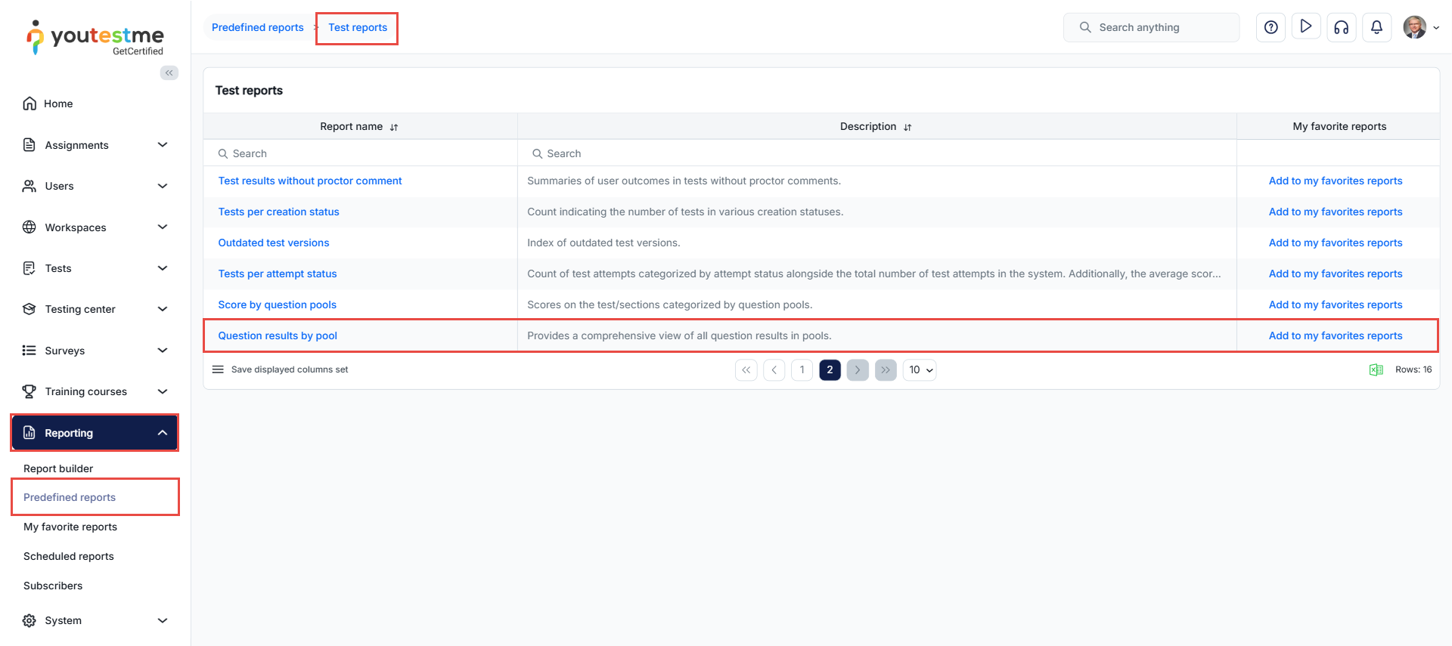Click page 2 button

pos(830,369)
